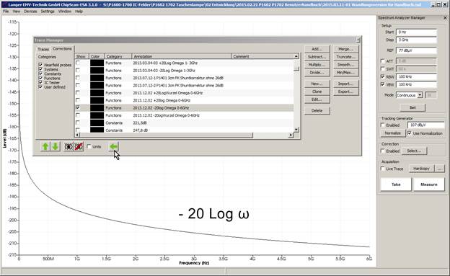Click the green left arrow icon
Viewport: 450px width, 276px height.
(114, 146)
